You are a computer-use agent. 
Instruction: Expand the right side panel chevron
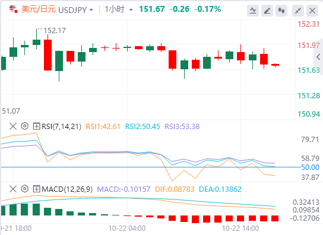tap(318, 57)
